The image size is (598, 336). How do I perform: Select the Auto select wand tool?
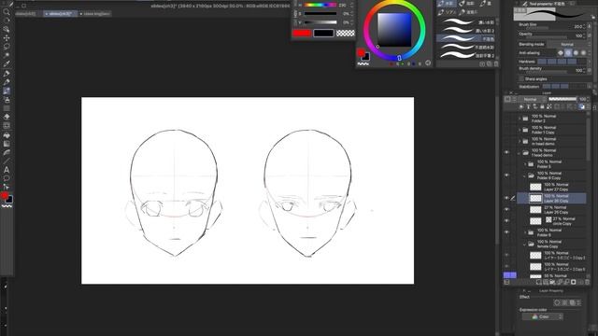click(x=7, y=56)
